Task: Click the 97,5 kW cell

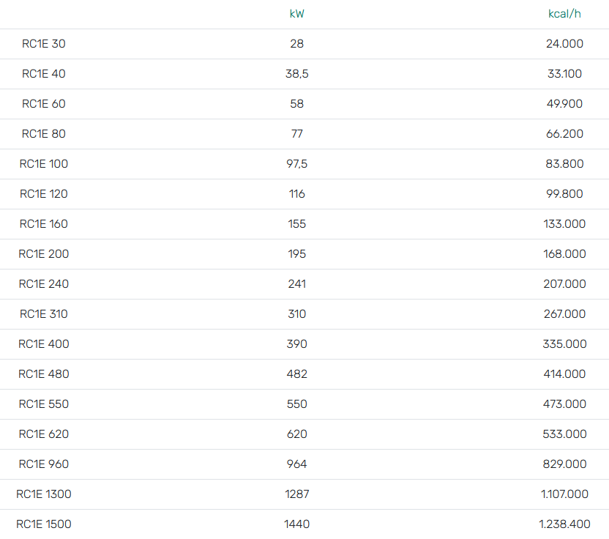Action: (296, 164)
